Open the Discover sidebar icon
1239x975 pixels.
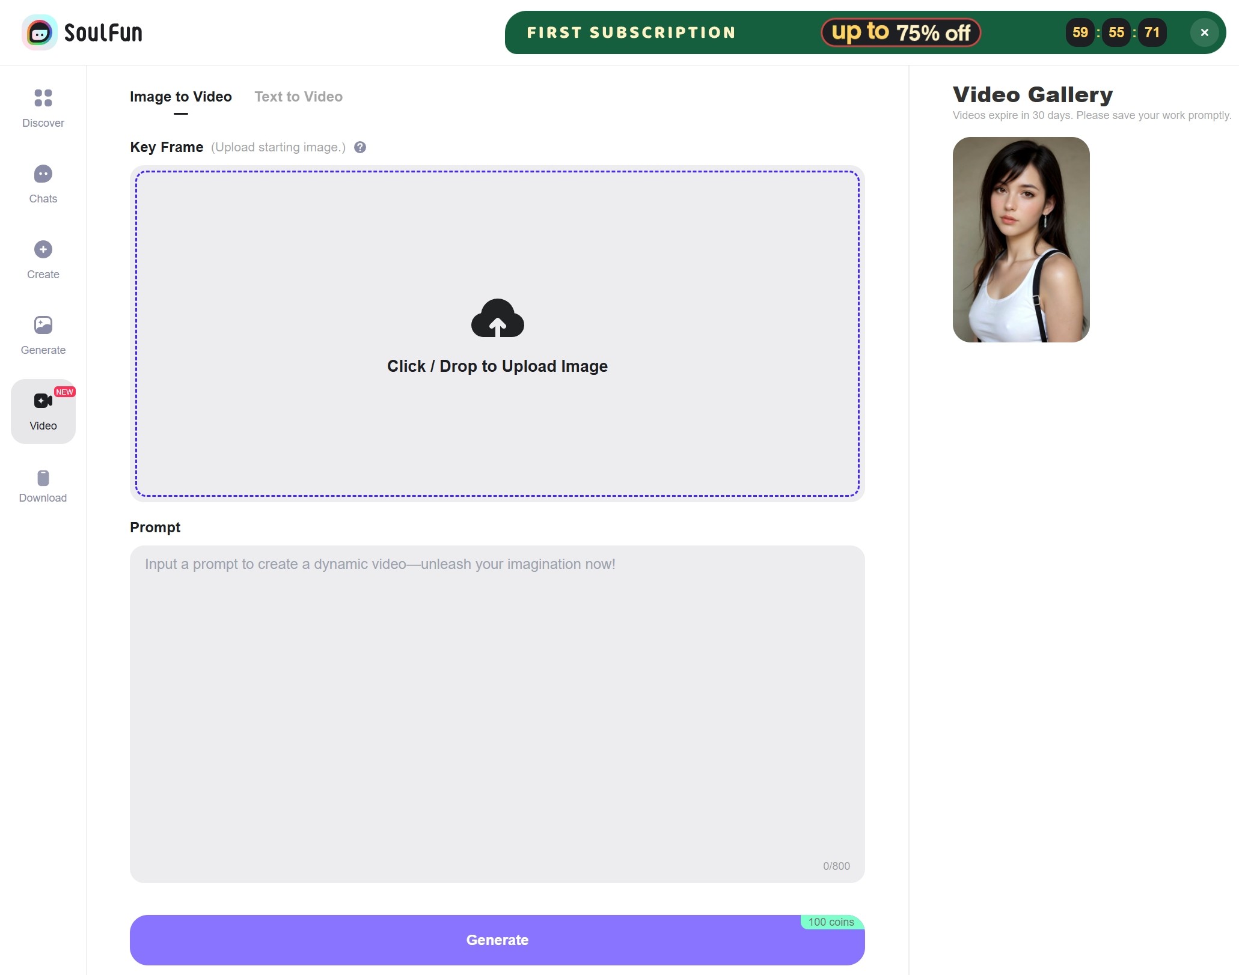[x=43, y=98]
